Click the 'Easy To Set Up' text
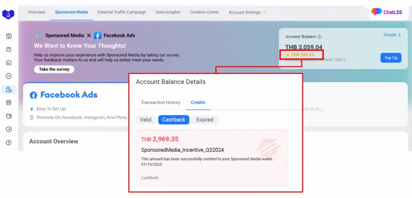Viewport: 412px width, 198px height. click(x=51, y=108)
